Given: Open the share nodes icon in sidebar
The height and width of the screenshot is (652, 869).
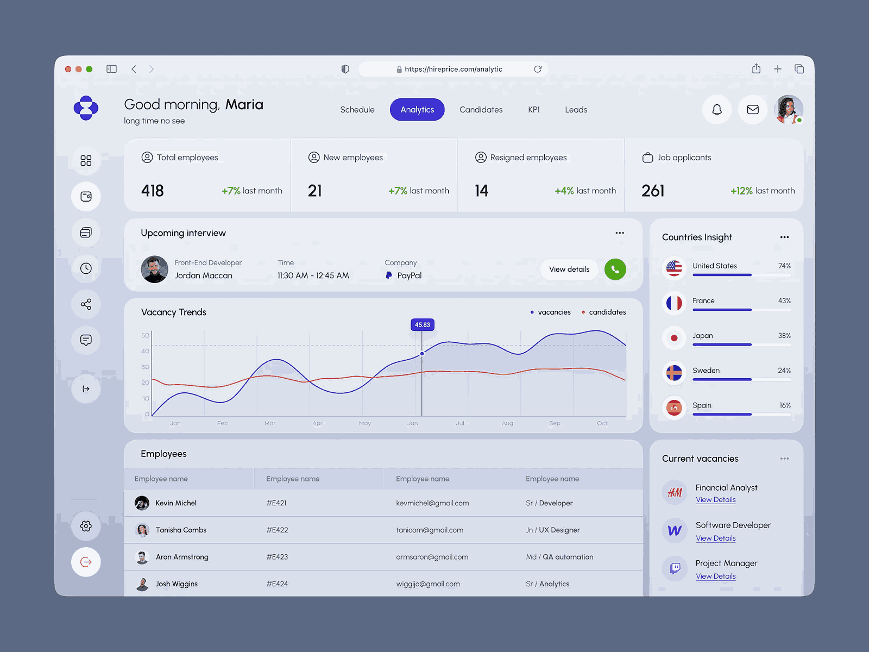Looking at the screenshot, I should click(x=86, y=304).
